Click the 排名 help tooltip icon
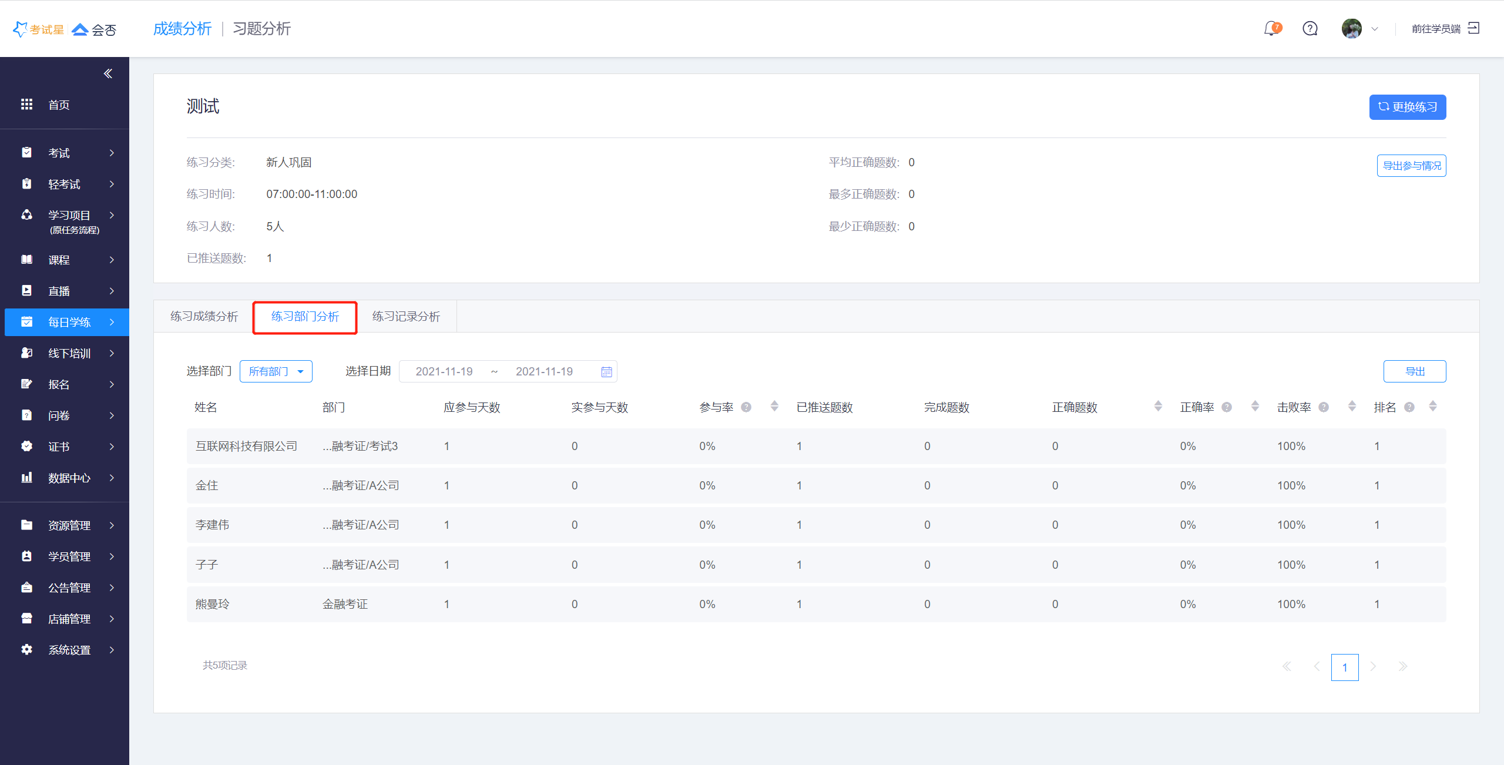The image size is (1504, 765). 1409,407
